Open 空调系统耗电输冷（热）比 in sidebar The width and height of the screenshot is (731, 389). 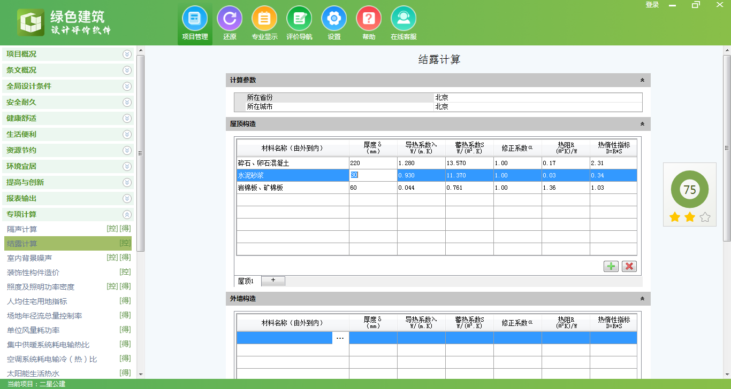point(68,359)
